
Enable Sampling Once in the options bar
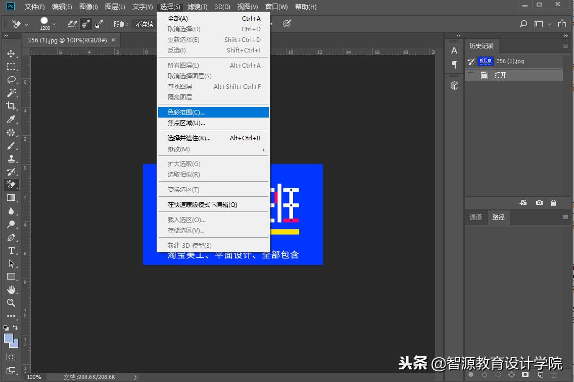tap(85, 23)
